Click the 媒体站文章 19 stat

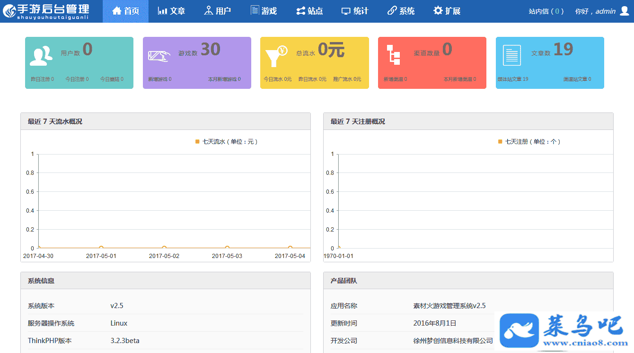[512, 79]
